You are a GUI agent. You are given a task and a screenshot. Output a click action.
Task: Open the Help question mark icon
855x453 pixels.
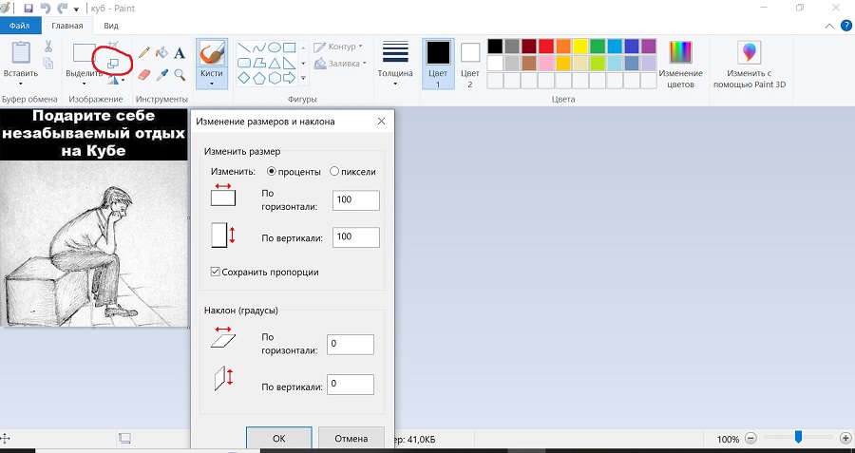[x=846, y=26]
